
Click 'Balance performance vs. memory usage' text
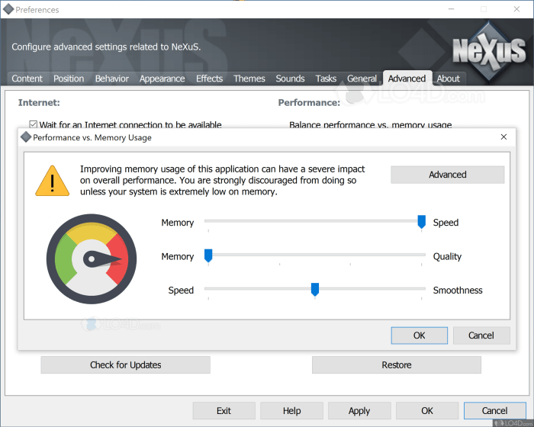tap(371, 125)
